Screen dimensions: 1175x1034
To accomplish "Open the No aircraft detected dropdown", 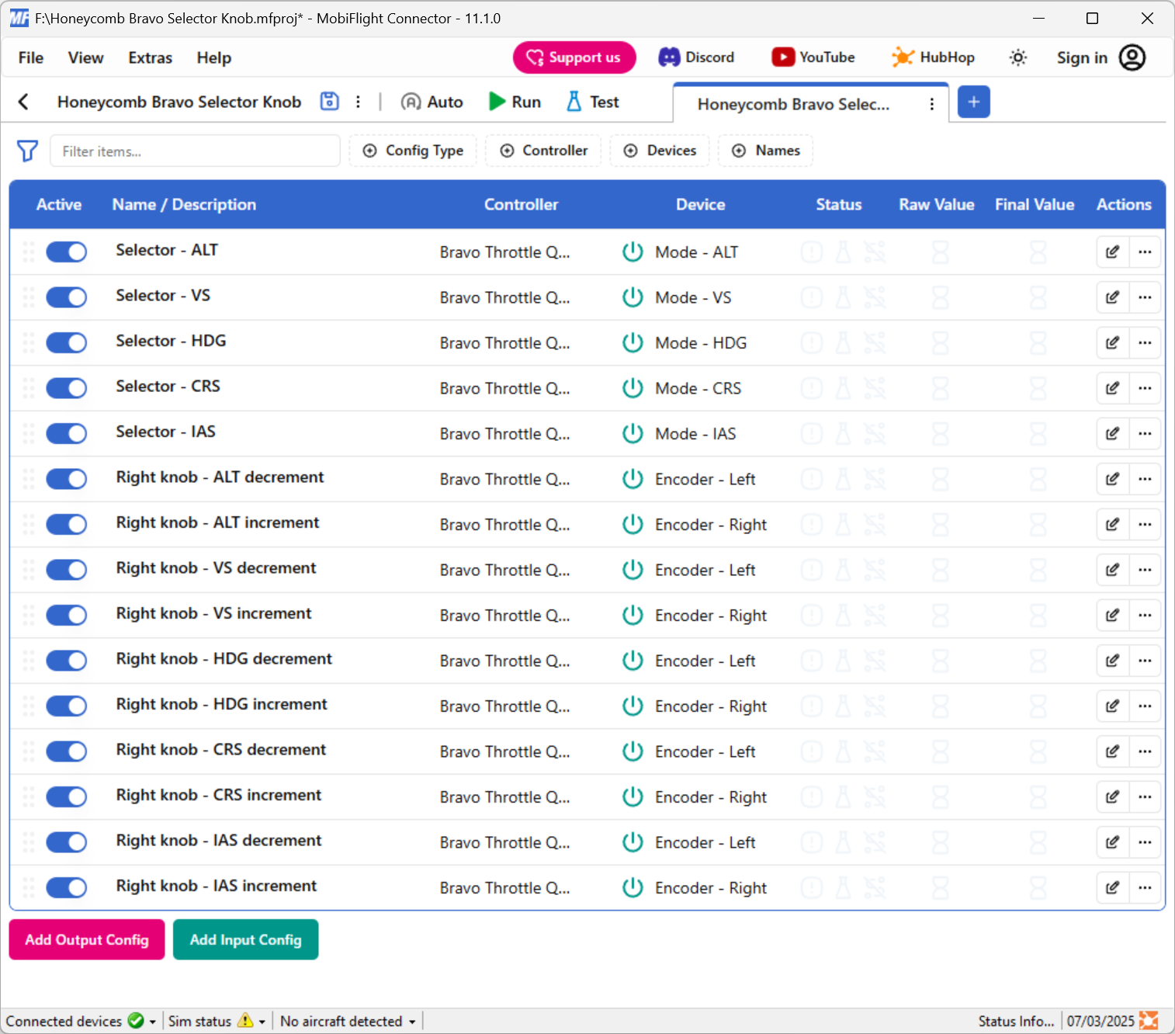I will point(348,1021).
